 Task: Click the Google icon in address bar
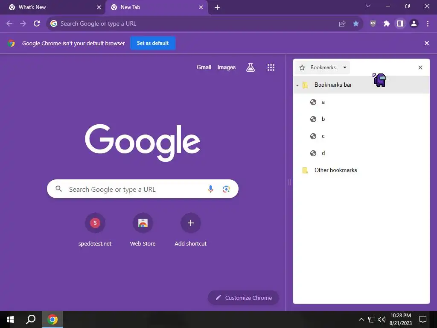(x=54, y=24)
